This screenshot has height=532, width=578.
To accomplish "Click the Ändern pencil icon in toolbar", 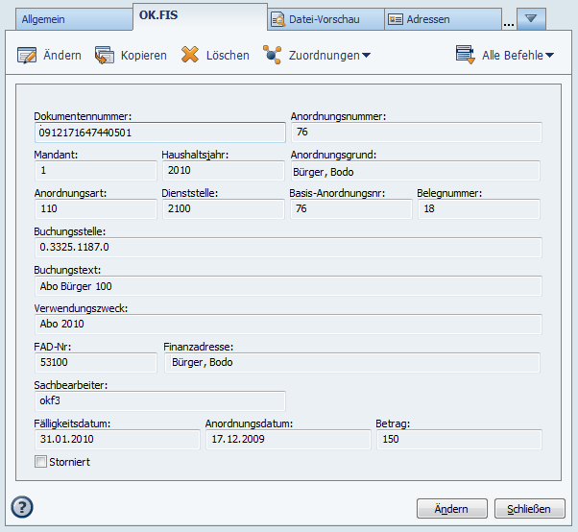I will pyautogui.click(x=27, y=55).
